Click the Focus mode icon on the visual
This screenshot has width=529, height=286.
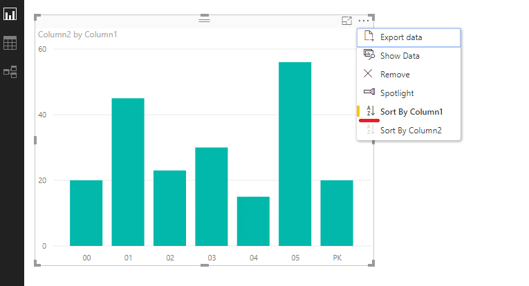tap(346, 21)
